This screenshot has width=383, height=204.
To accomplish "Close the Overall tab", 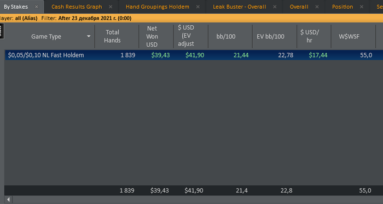I will tap(317, 7).
